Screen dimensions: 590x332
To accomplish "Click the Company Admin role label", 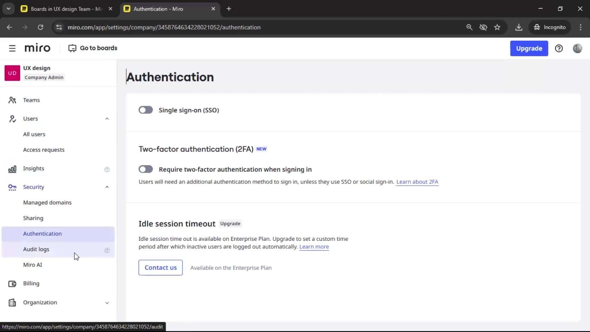I will 44,77.
